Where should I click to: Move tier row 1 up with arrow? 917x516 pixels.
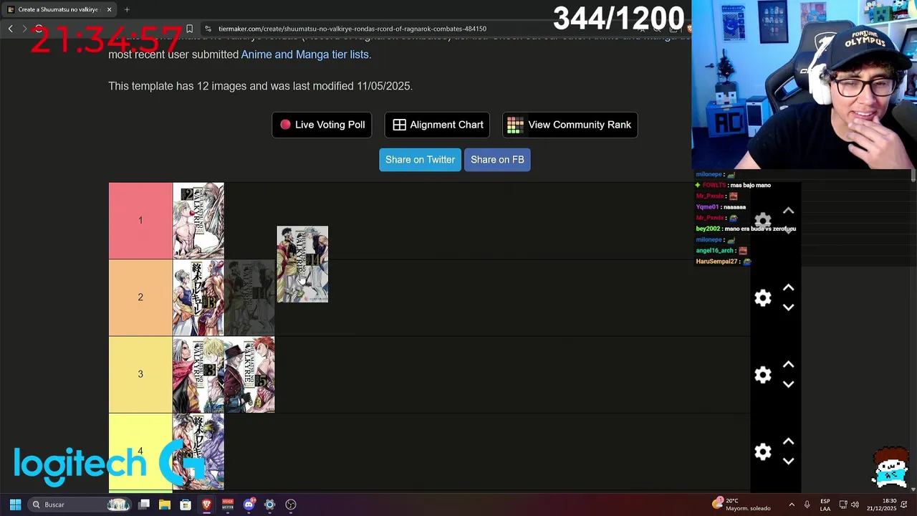click(788, 211)
